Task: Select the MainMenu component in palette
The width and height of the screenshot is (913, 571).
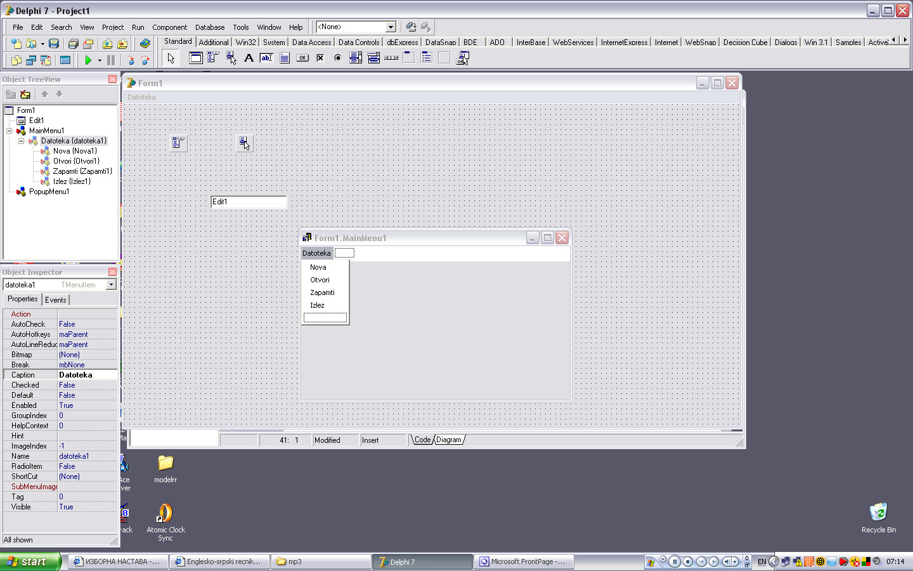Action: [x=214, y=58]
